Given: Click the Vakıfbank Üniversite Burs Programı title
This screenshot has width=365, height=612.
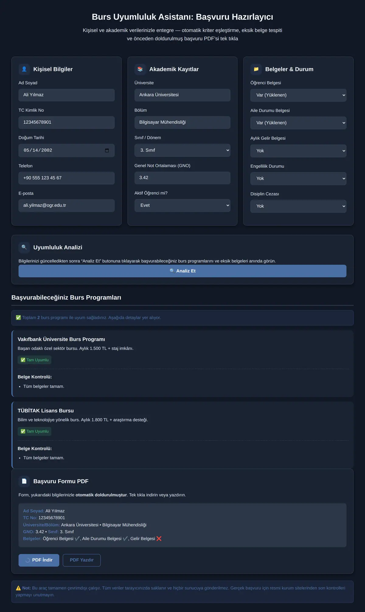Looking at the screenshot, I should tap(61, 339).
